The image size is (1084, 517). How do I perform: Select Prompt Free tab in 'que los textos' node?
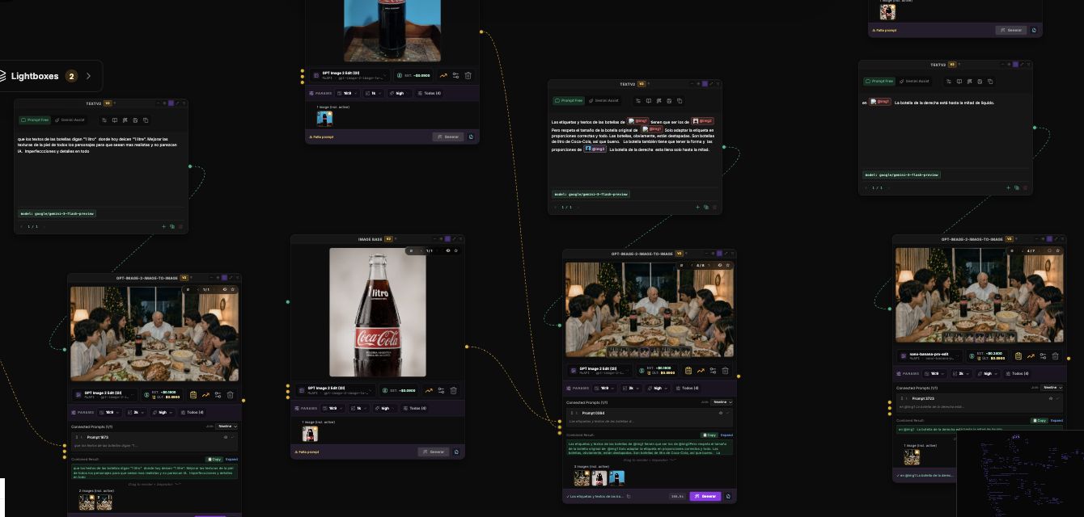(35, 120)
